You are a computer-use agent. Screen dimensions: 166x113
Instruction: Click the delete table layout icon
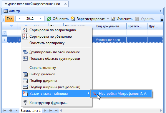(25, 94)
